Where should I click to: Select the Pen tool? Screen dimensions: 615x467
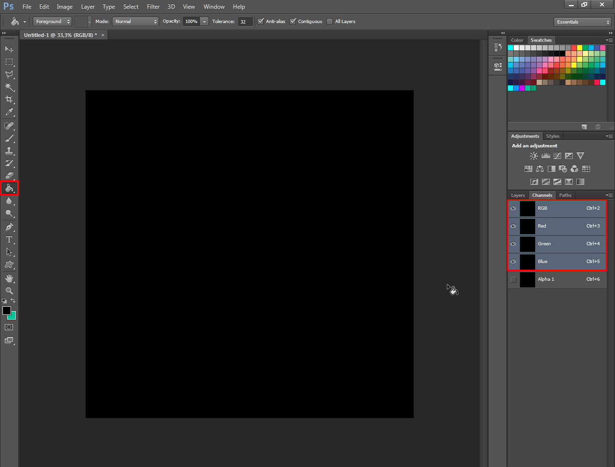coord(9,227)
